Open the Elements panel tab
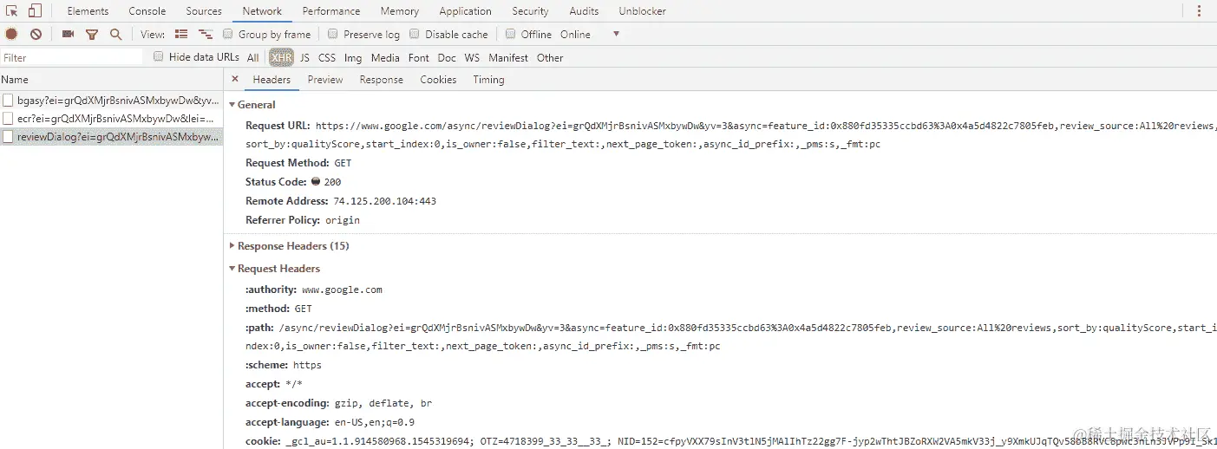 coord(88,11)
